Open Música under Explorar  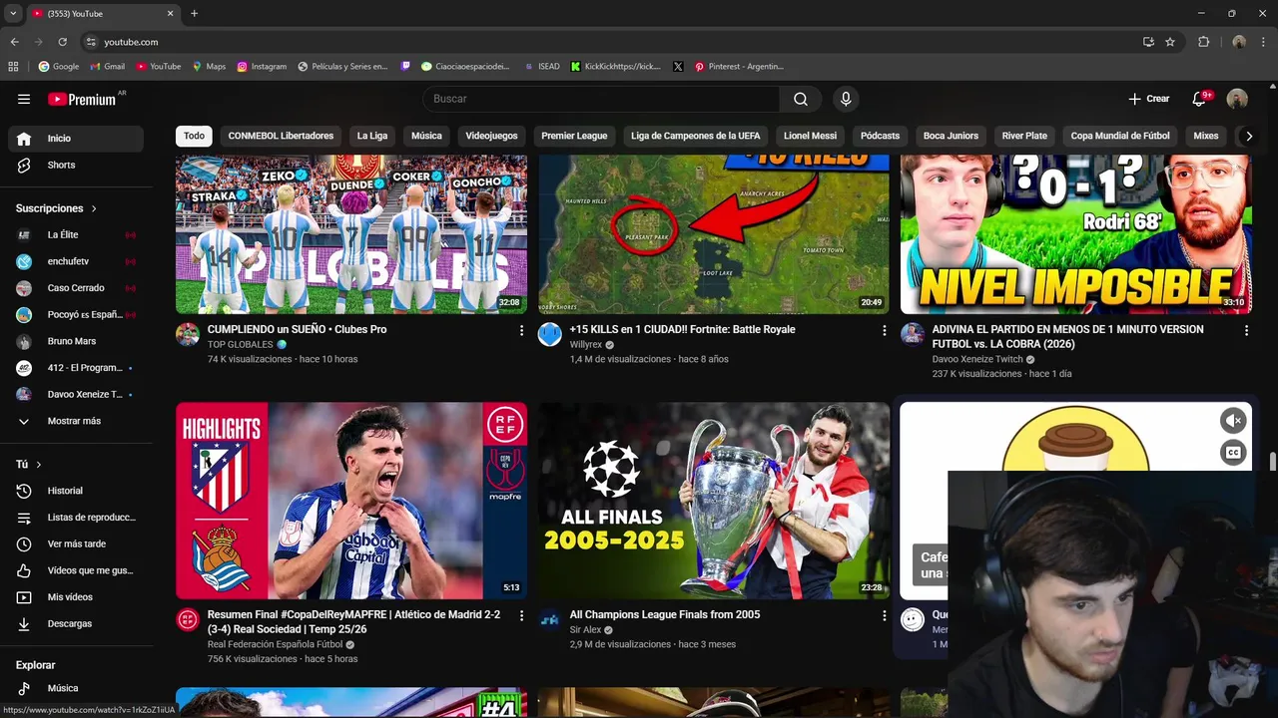coord(76,688)
